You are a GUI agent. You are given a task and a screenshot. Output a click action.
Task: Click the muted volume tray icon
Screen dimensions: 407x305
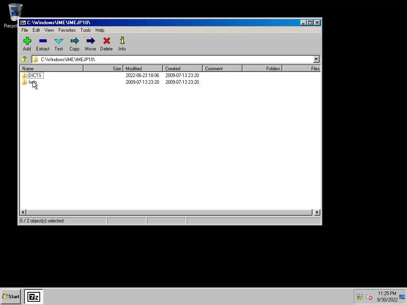coord(369,296)
